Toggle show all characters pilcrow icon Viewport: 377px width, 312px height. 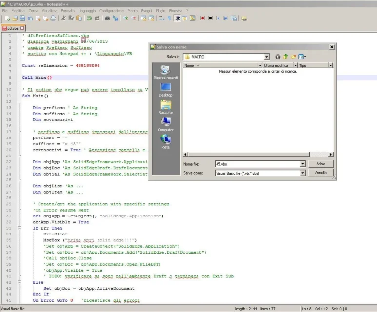(x=169, y=18)
